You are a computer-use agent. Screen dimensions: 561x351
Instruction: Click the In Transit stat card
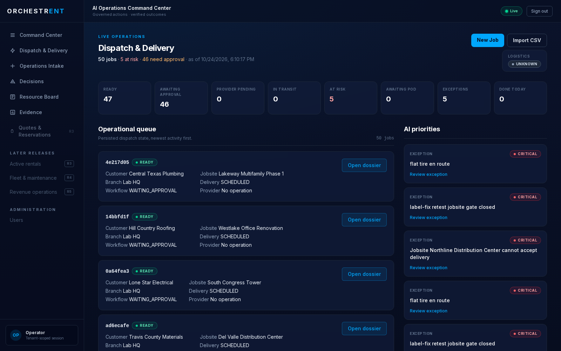[x=294, y=98]
